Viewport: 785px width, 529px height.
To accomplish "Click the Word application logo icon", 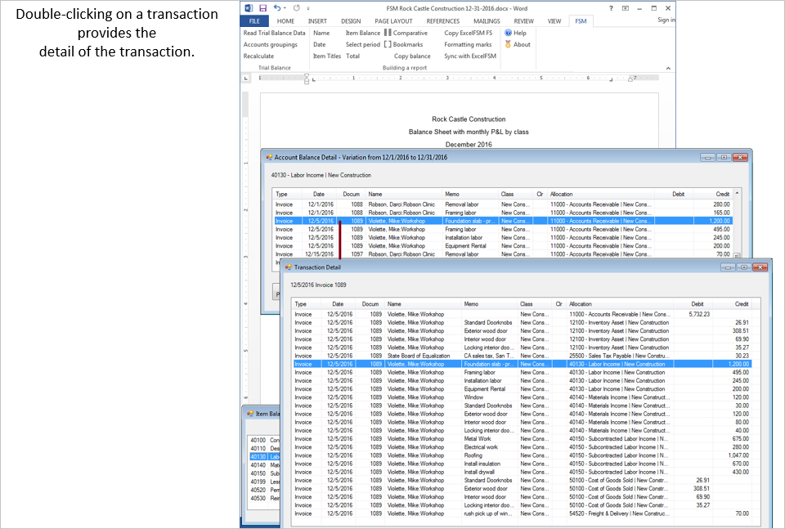I will (x=249, y=8).
